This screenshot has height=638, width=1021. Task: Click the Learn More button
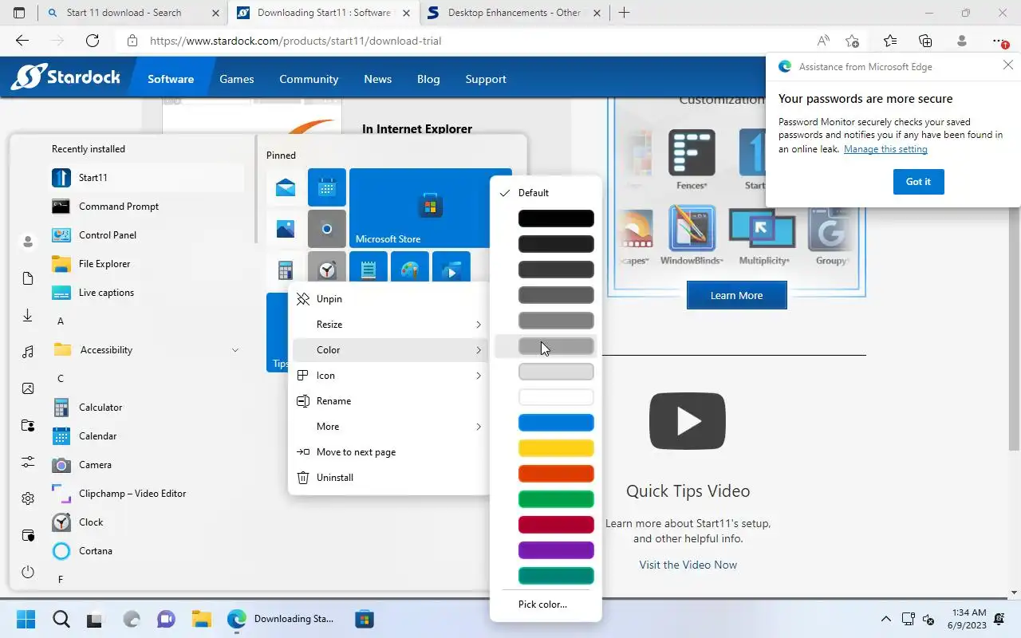coord(736,295)
